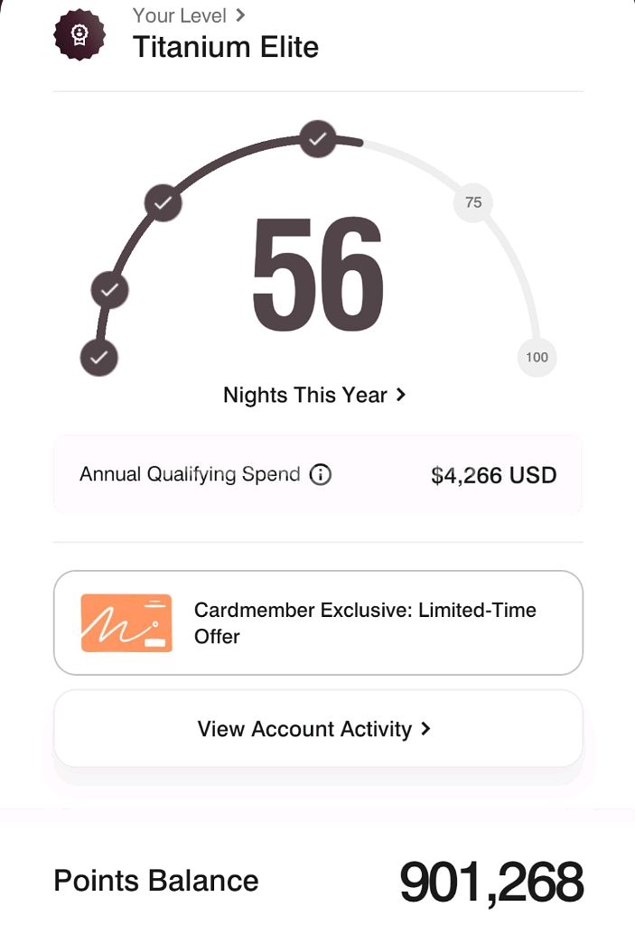Tap the orange credit card icon
The width and height of the screenshot is (635, 925).
pyautogui.click(x=126, y=622)
